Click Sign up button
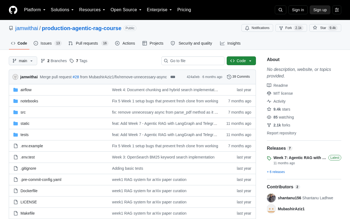Viewport: 350px width, 219px height. pyautogui.click(x=320, y=10)
